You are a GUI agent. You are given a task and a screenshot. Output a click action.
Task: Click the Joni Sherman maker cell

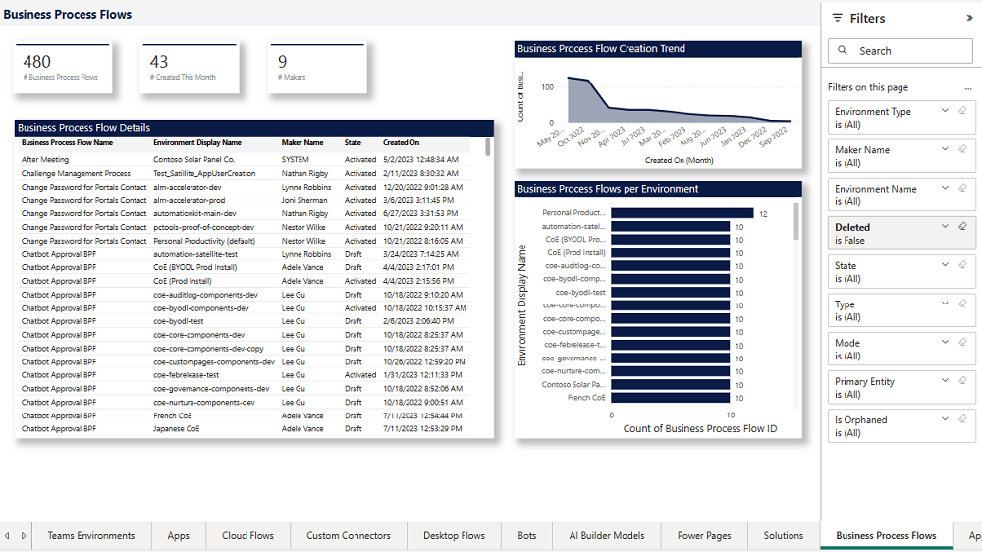tap(304, 200)
